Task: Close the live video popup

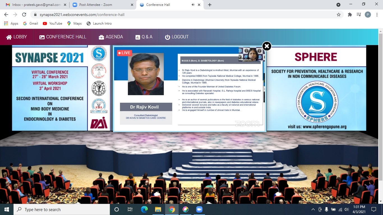Action: [267, 46]
